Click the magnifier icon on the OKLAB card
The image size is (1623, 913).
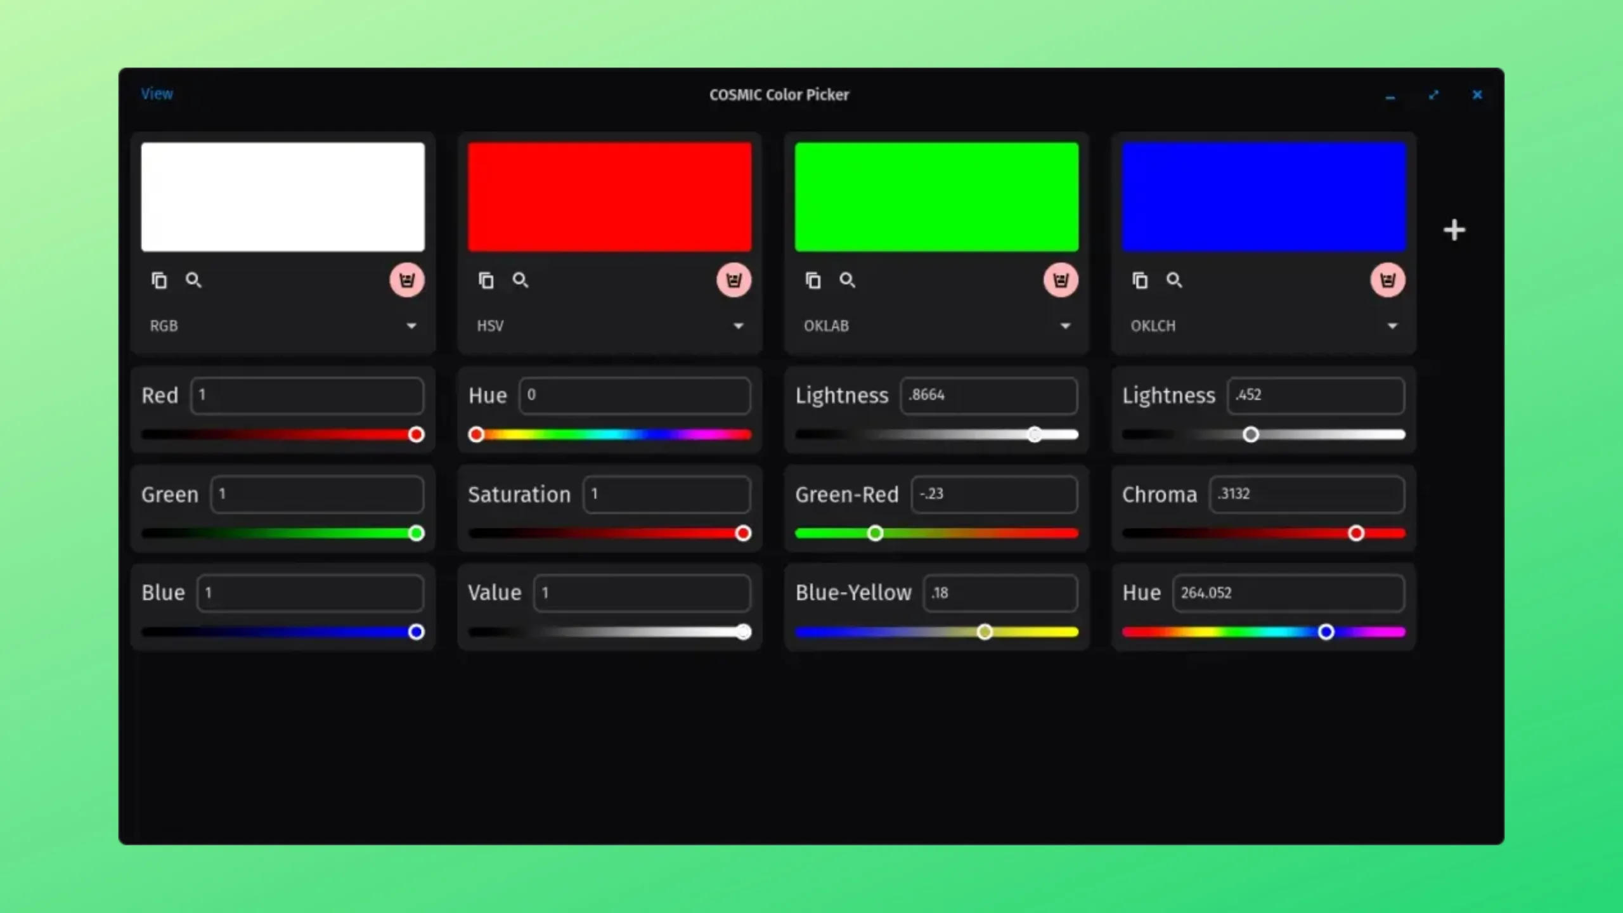pyautogui.click(x=848, y=280)
